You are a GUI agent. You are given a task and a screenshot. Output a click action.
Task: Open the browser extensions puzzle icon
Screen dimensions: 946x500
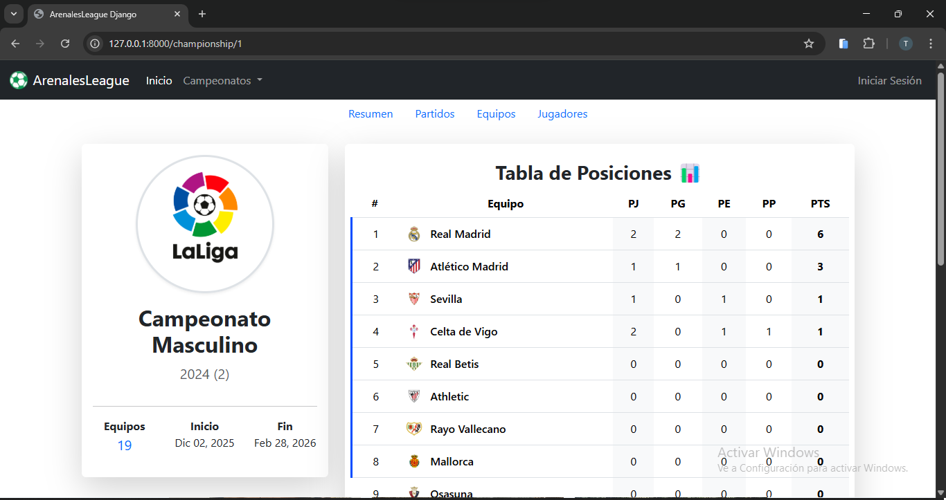click(868, 44)
